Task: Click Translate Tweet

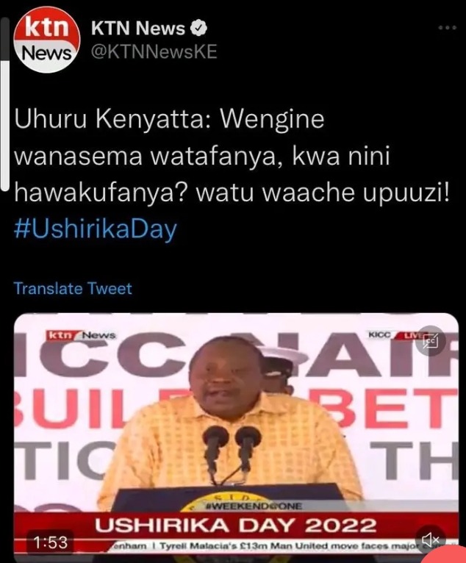Action: 73,289
